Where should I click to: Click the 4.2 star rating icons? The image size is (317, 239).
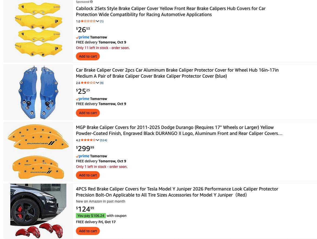pos(88,140)
